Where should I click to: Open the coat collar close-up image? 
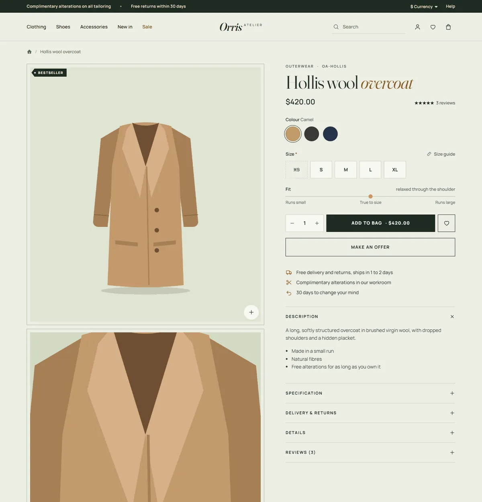click(145, 416)
